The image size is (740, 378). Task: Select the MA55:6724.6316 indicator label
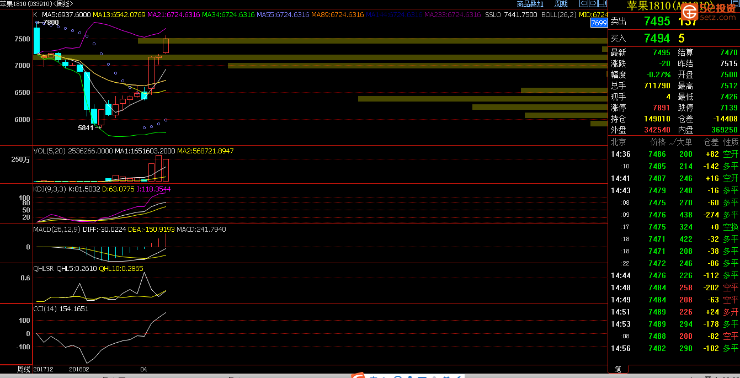(283, 15)
